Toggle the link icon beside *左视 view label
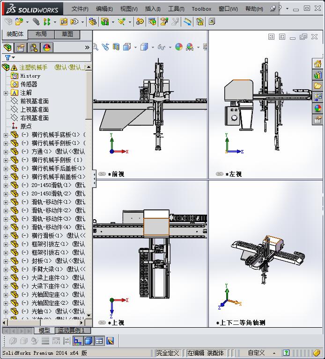325x359 pixels. tap(219, 174)
